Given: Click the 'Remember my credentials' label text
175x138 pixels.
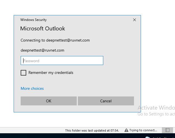Looking at the screenshot, I should pyautogui.click(x=51, y=73).
